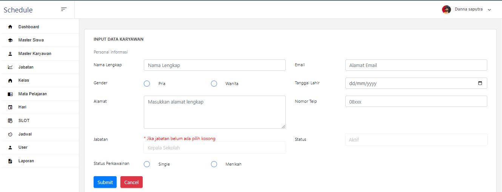The image size is (502, 192).
Task: Open the Status dropdown showing Aktif
Action: tap(416, 140)
